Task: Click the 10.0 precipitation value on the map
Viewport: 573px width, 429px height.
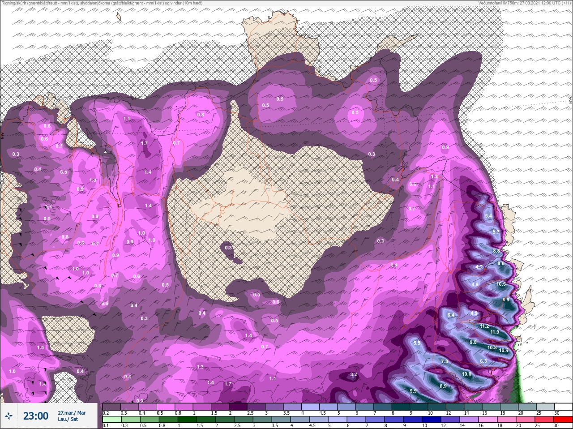Action: click(466, 373)
